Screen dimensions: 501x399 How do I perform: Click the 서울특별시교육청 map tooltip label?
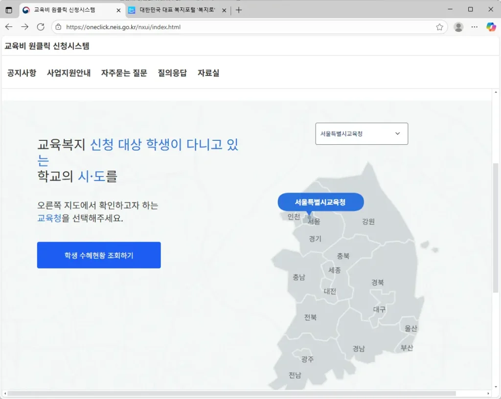tap(320, 202)
